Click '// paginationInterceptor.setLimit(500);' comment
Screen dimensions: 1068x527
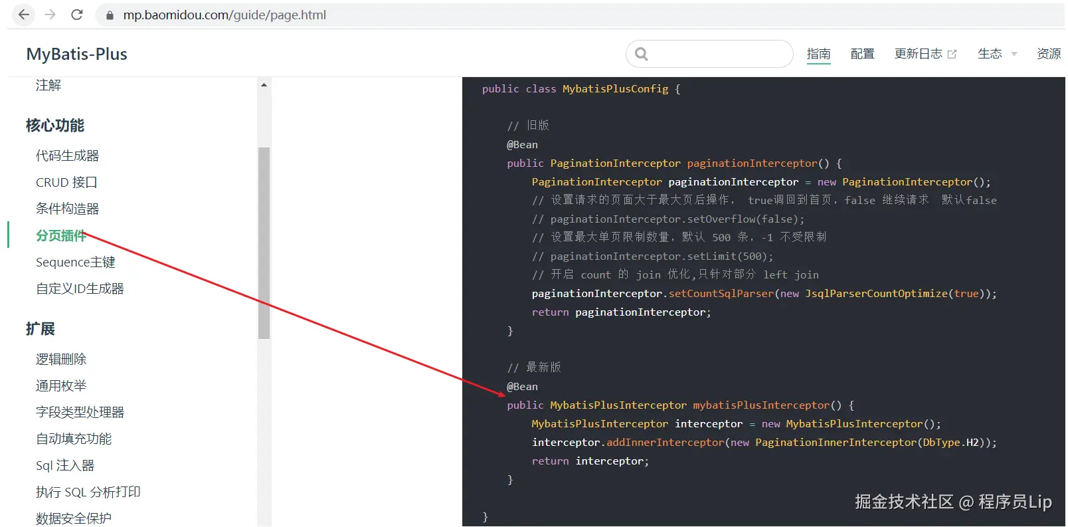click(x=652, y=256)
